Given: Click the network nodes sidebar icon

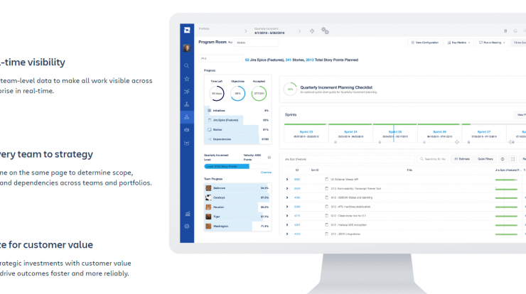Looking at the screenshot, I should [x=186, y=91].
